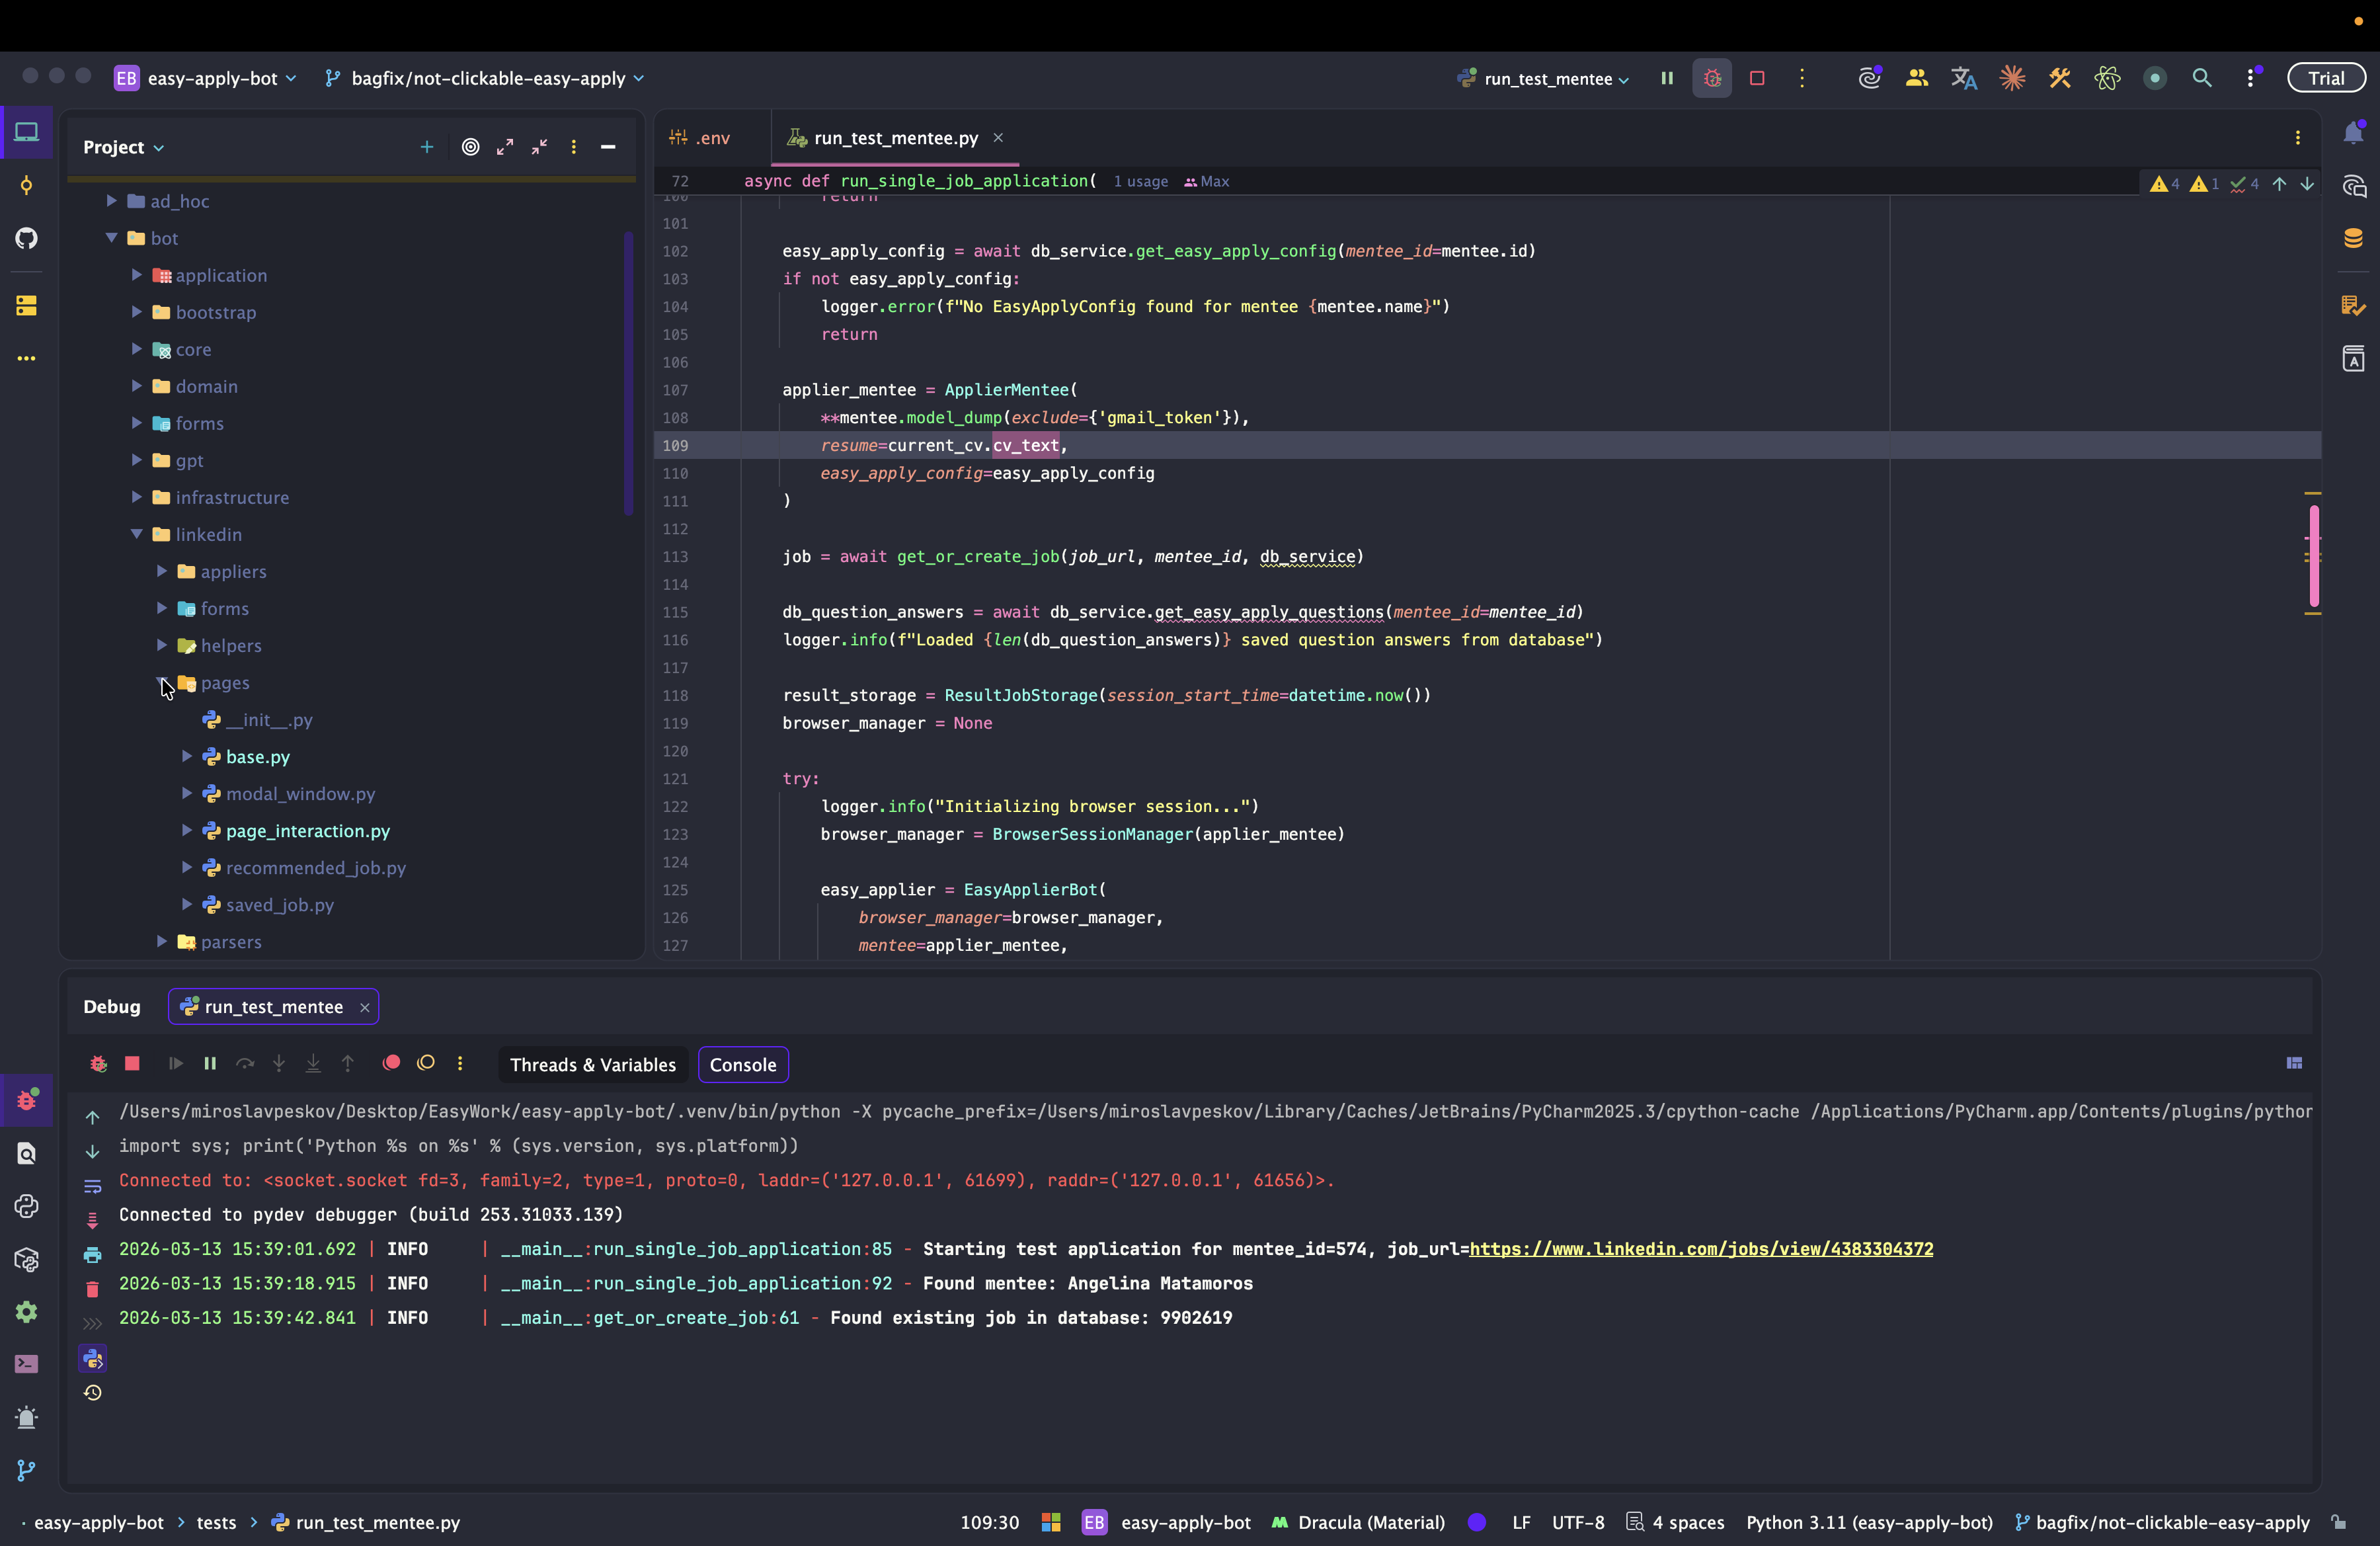2380x1546 pixels.
Task: Open the git branch dropdown bagfix/not-clickable-easy-apply
Action: pos(487,79)
